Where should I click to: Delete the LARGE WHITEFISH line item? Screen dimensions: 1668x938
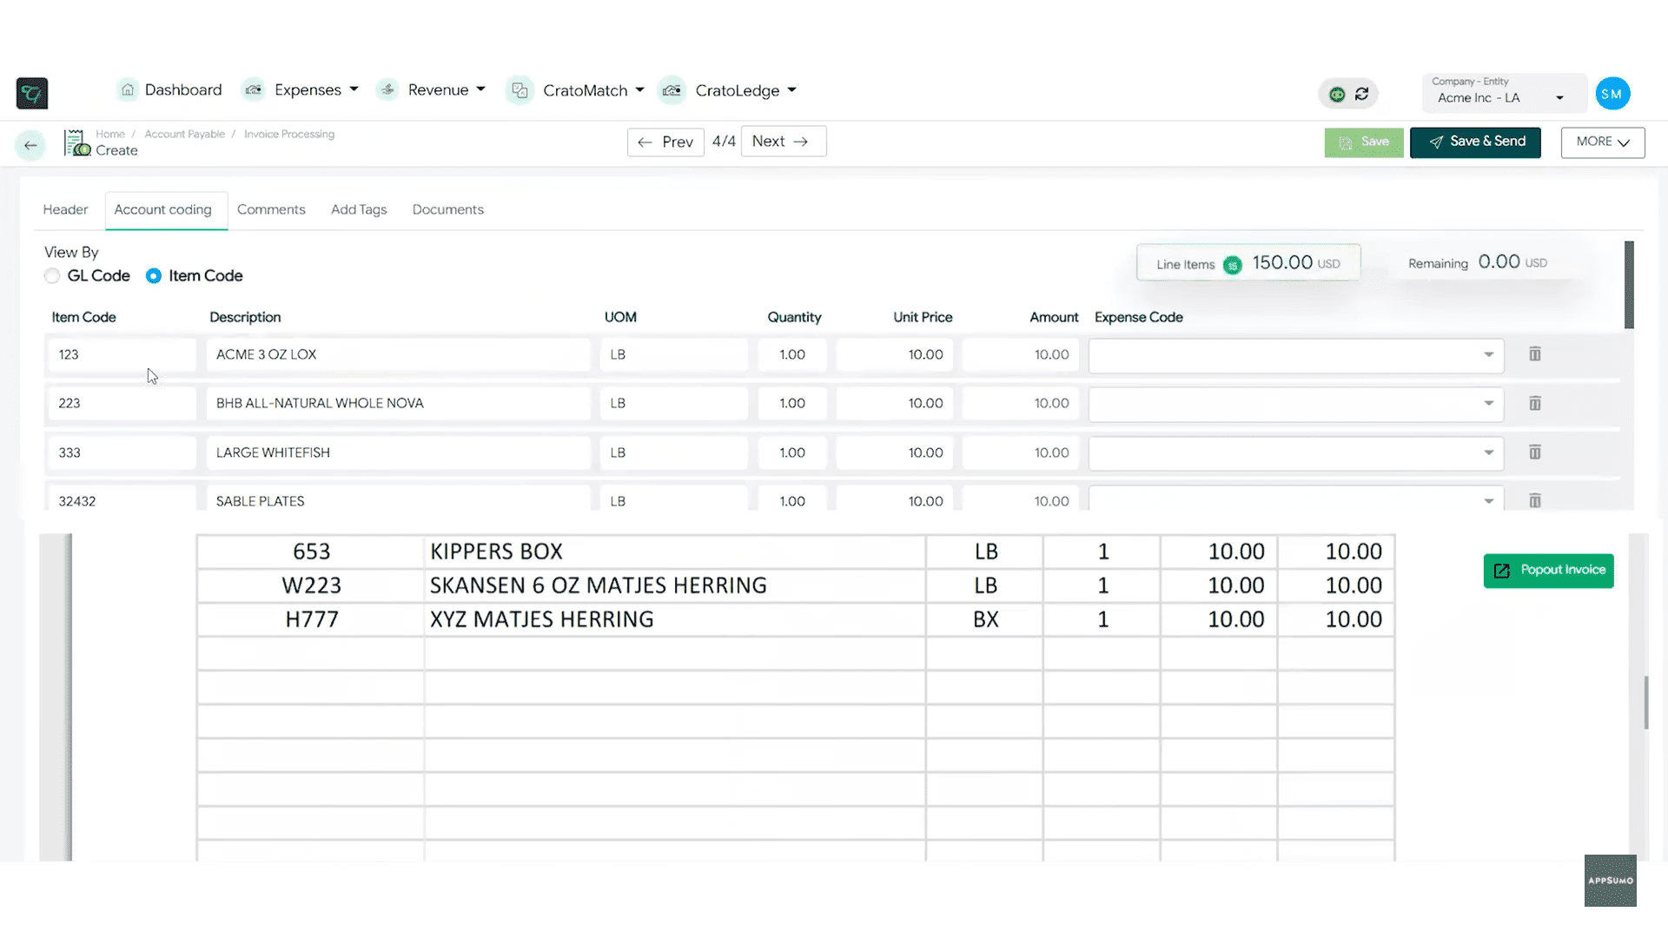(x=1534, y=452)
